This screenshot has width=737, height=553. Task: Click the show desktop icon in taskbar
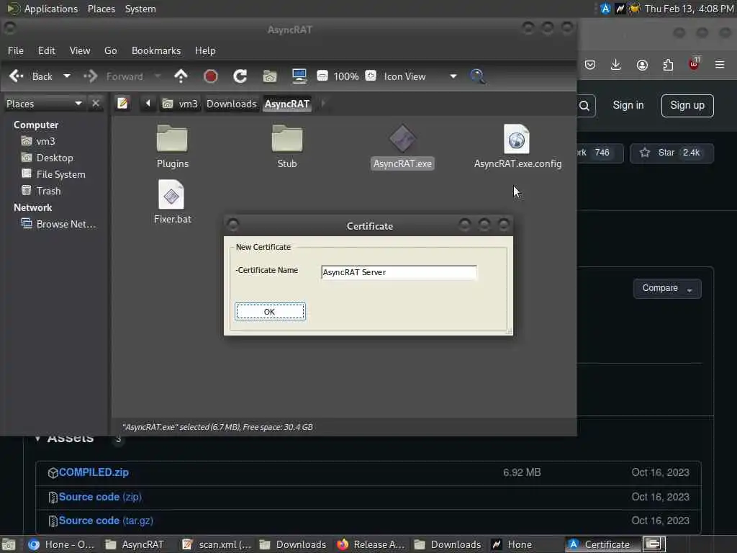point(9,544)
